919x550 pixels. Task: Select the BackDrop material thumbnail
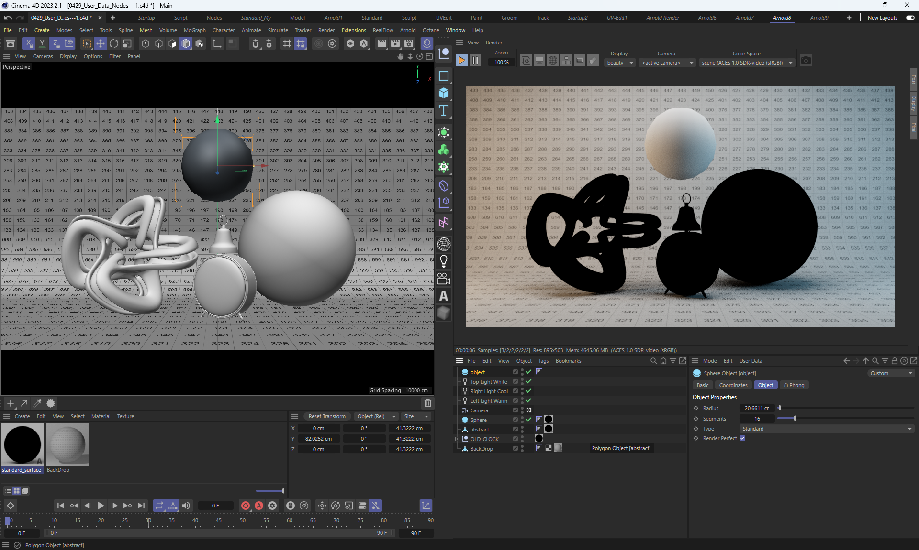pyautogui.click(x=67, y=444)
